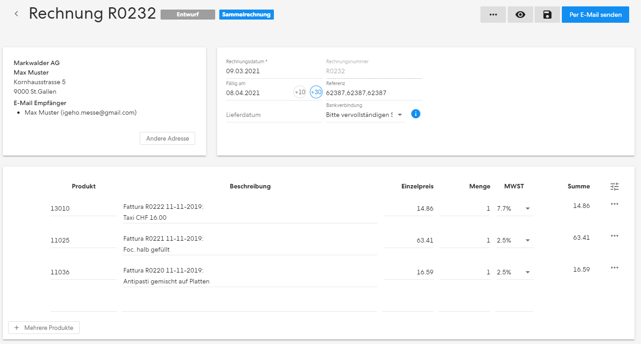Screen dimensions: 641x344
Task: Send invoice with Per E-Mail senden
Action: click(596, 15)
